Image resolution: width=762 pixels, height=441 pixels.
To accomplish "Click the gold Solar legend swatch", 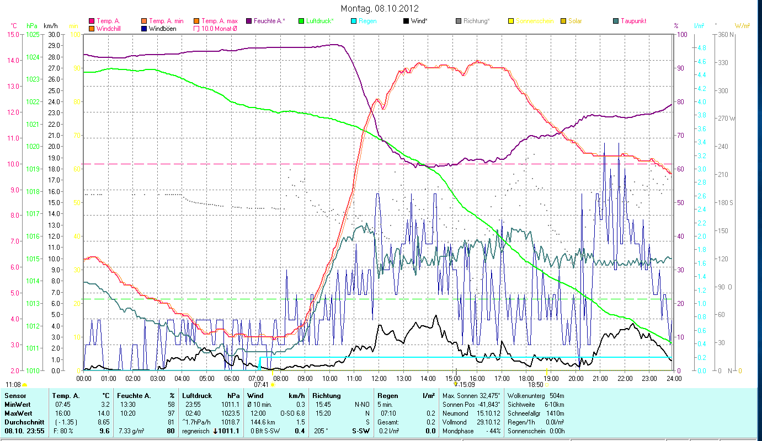I will pyautogui.click(x=563, y=21).
